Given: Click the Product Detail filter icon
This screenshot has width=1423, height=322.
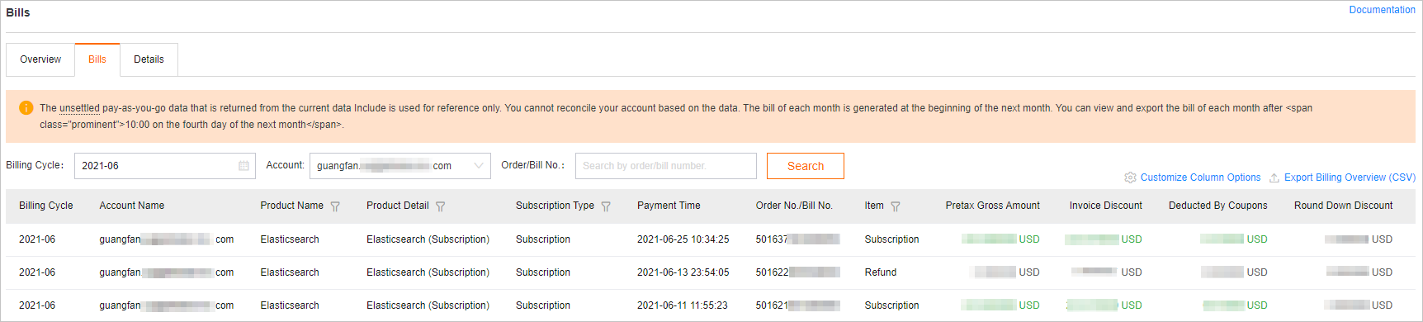Looking at the screenshot, I should pyautogui.click(x=440, y=206).
